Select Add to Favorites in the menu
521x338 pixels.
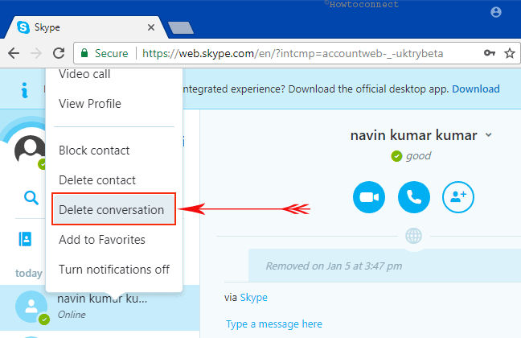pos(102,240)
